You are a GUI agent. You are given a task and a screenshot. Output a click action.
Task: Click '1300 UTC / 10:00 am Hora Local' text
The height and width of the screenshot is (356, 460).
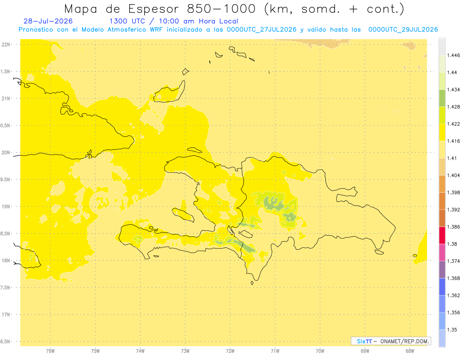tap(174, 22)
